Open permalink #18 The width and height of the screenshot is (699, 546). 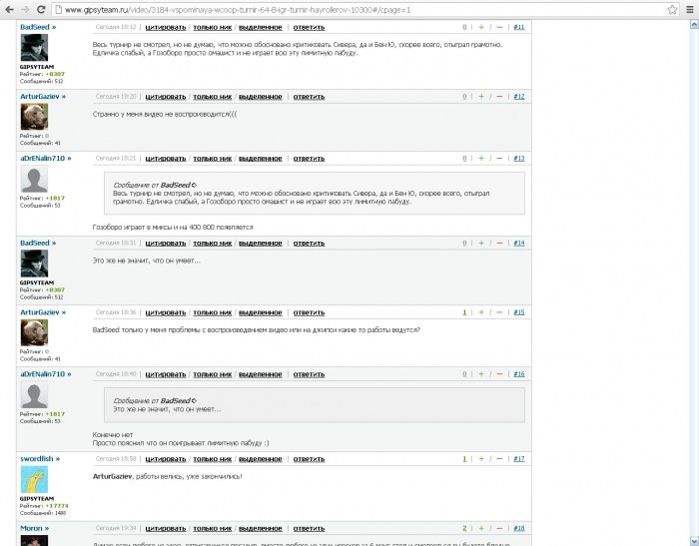click(x=519, y=528)
